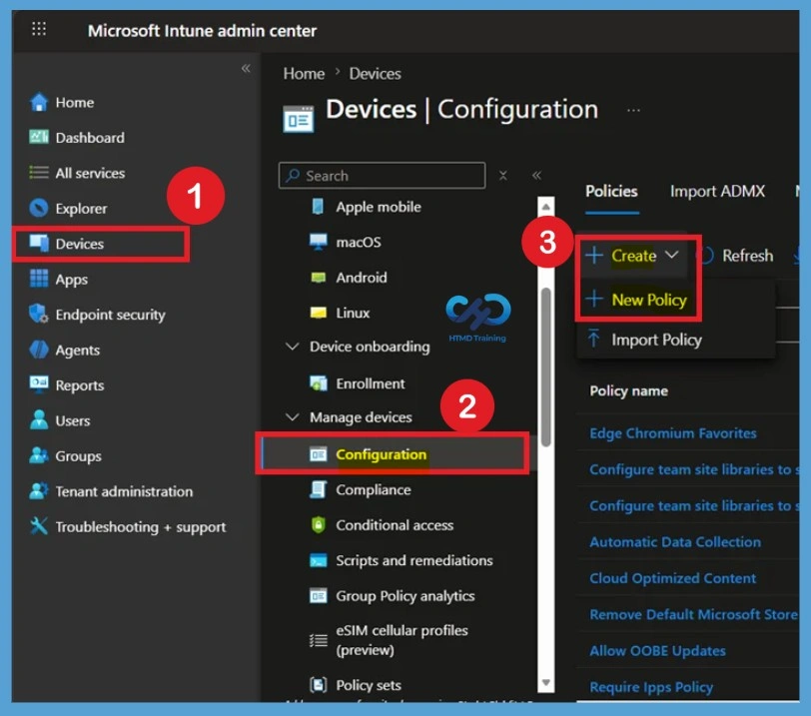Click the Linux platform icon
The height and width of the screenshot is (716, 811).
(318, 313)
